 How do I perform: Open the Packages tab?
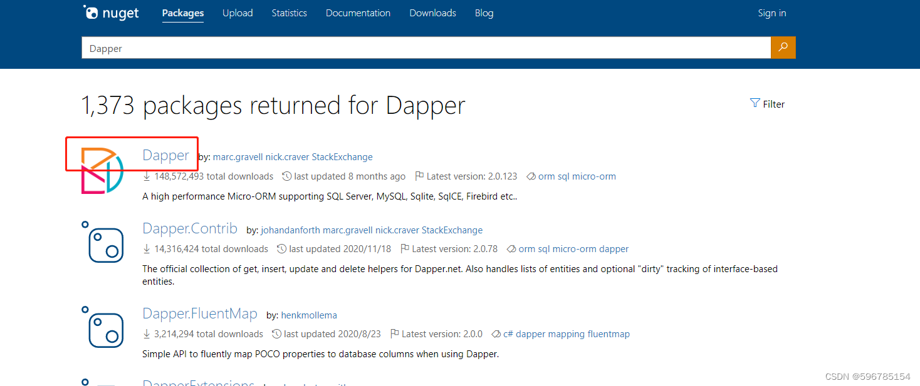tap(183, 13)
